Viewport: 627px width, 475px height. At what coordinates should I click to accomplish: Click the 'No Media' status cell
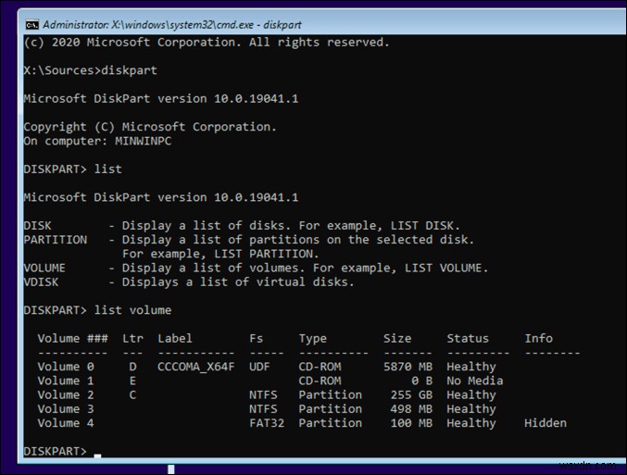[474, 381]
